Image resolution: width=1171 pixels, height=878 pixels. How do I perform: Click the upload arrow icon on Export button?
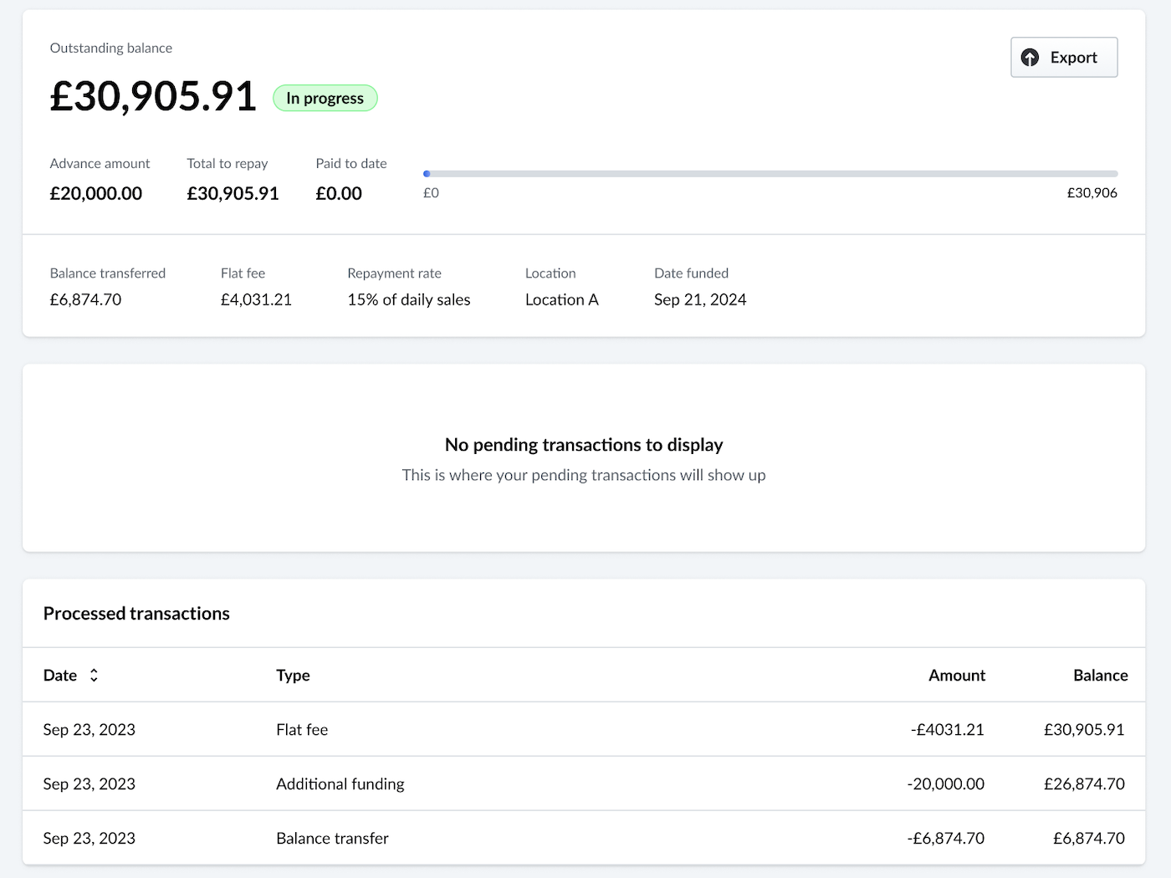point(1030,57)
